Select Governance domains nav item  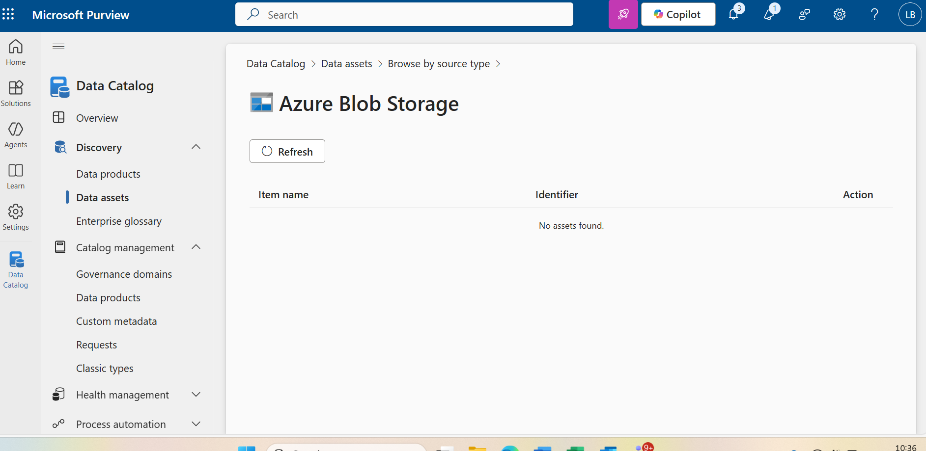124,274
